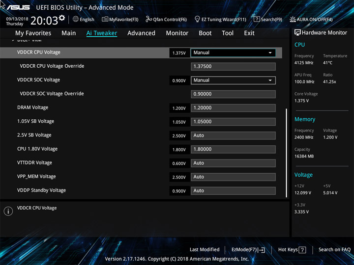Click the Hot Keys question mark box

click(302, 250)
